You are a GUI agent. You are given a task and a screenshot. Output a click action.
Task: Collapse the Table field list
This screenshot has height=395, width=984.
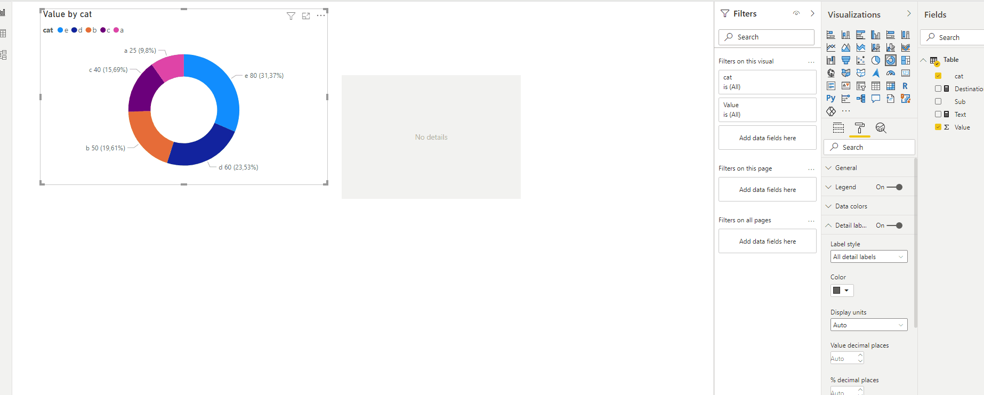coord(923,60)
